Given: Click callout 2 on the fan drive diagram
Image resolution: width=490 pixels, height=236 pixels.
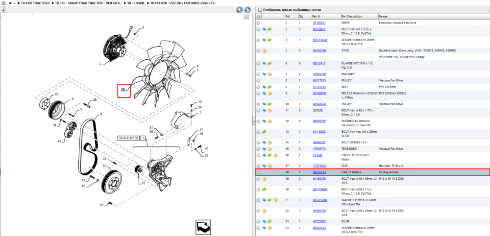Looking at the screenshot, I should click(100, 64).
